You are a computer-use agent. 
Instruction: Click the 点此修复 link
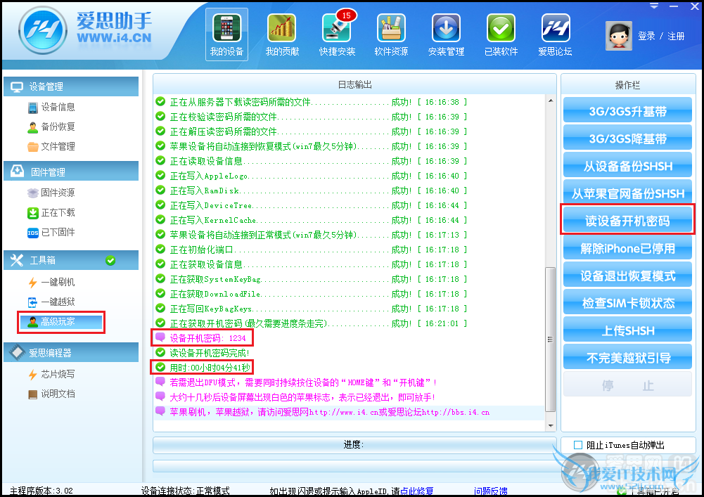(x=416, y=491)
